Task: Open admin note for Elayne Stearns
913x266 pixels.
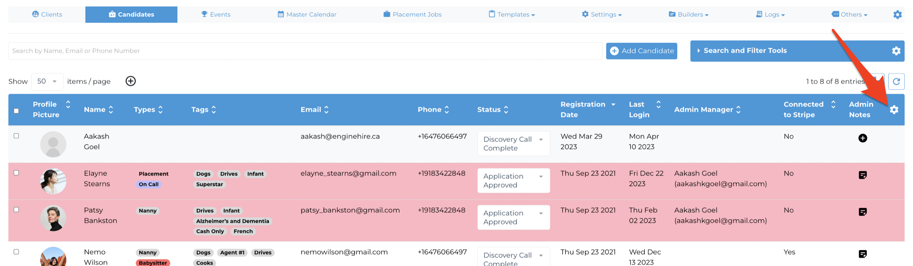Action: click(x=862, y=175)
